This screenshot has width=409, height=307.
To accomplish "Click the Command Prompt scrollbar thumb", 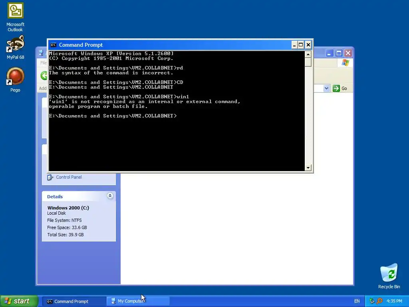I will click(x=308, y=62).
